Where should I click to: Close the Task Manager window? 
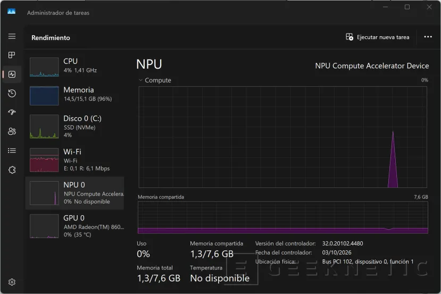tap(429, 7)
